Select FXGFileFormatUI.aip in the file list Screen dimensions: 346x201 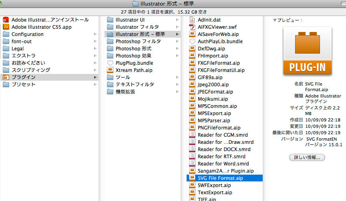[x=225, y=70]
